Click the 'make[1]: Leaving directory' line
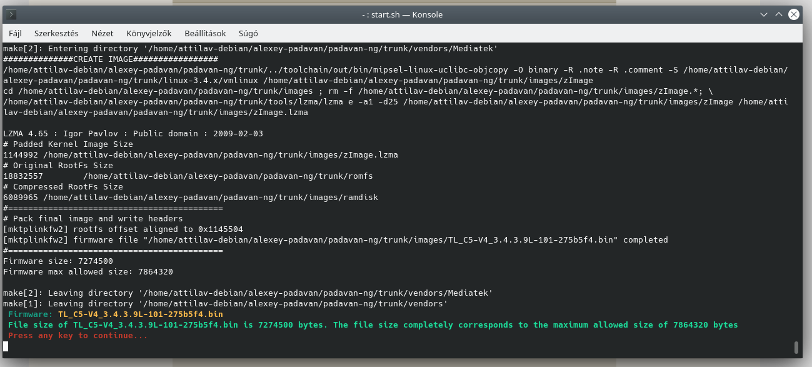The image size is (812, 367). coord(225,303)
